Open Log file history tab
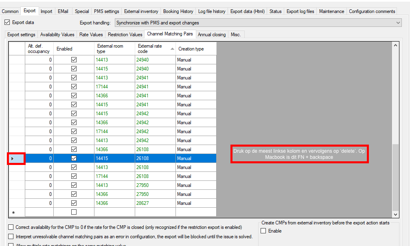 click(212, 11)
